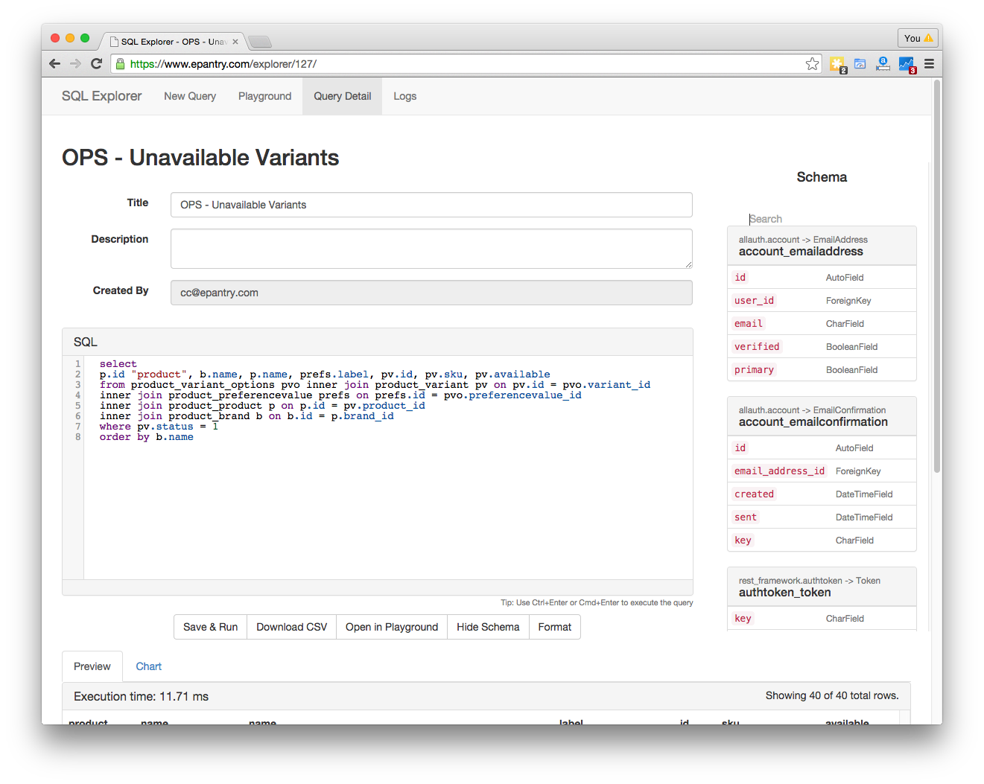Click the schema Search field

point(822,219)
